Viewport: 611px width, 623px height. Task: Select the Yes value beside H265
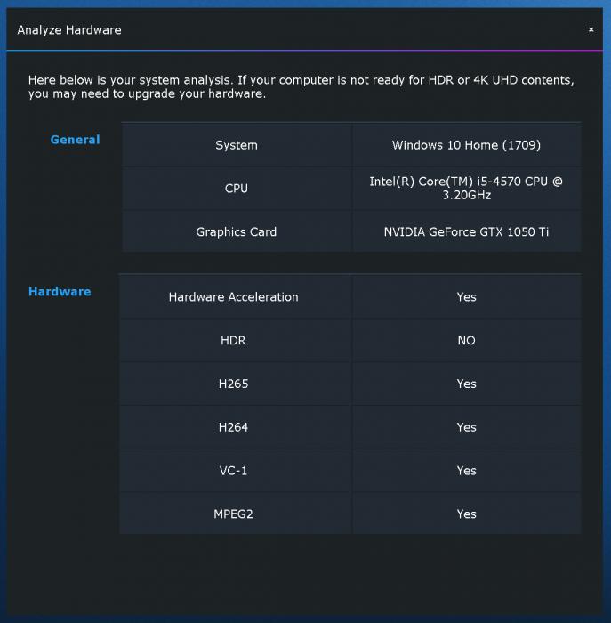coord(466,384)
